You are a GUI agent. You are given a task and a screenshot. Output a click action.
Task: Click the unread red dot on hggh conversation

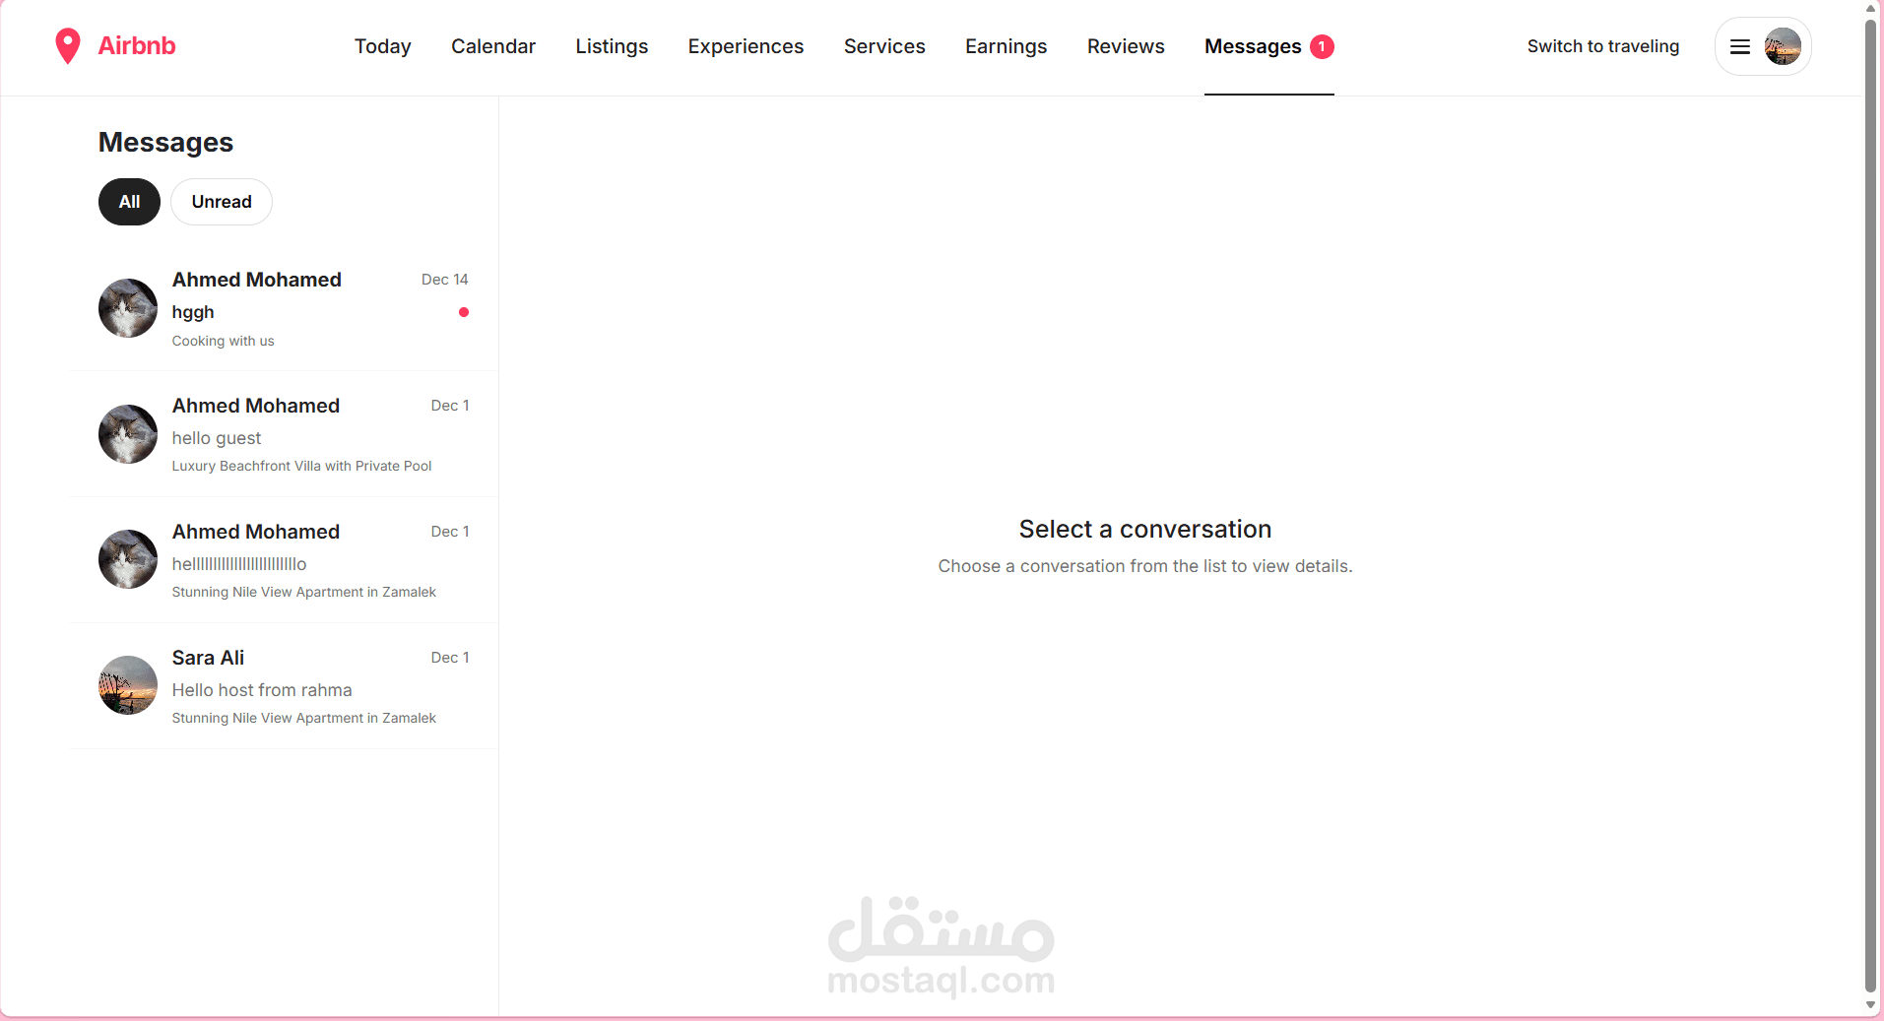(x=464, y=312)
